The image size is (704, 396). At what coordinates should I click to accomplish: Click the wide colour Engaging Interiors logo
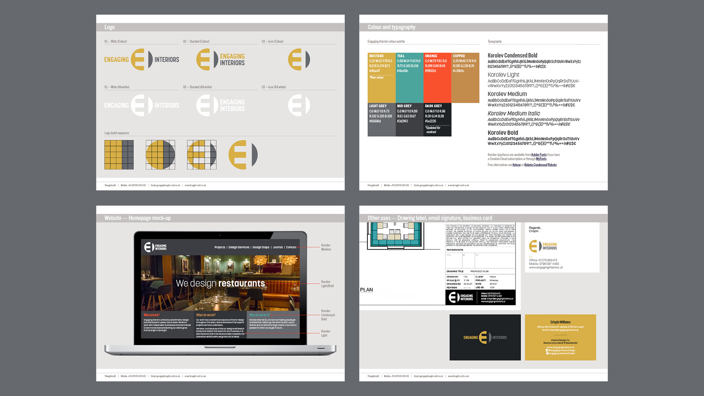point(142,59)
